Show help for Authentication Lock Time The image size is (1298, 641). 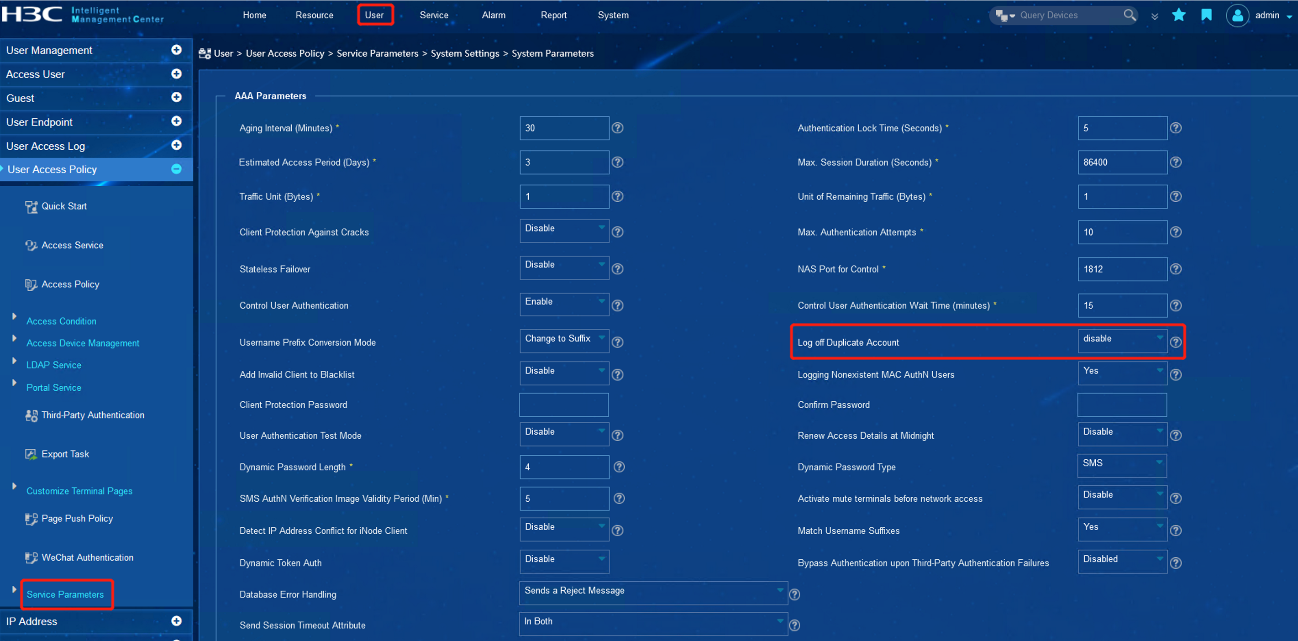click(1176, 128)
